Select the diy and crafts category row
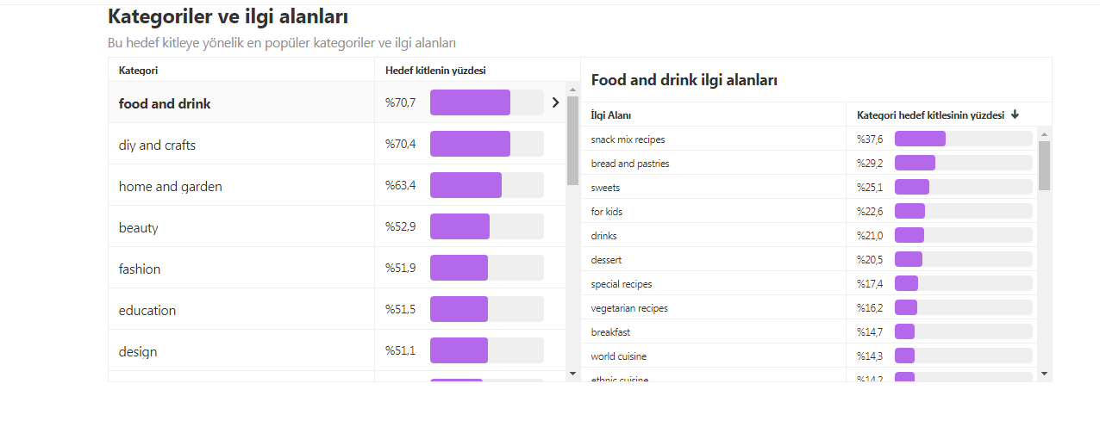The height and width of the screenshot is (427, 1100). pos(337,144)
